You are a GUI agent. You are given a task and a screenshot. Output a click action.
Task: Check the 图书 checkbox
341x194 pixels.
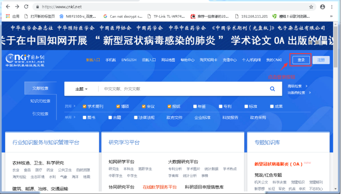[85, 118]
